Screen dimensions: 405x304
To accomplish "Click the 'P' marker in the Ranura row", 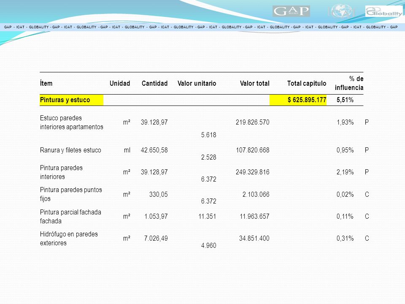I will pos(367,150).
